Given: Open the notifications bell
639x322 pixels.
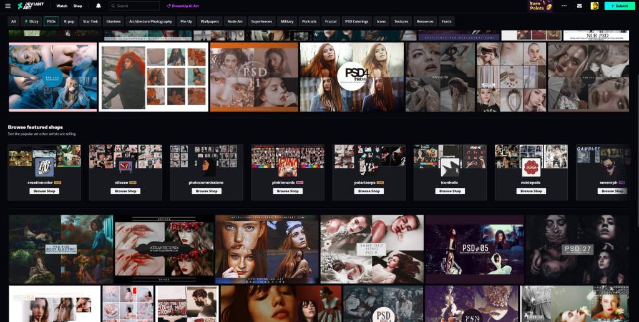Looking at the screenshot, I should pyautogui.click(x=98, y=6).
